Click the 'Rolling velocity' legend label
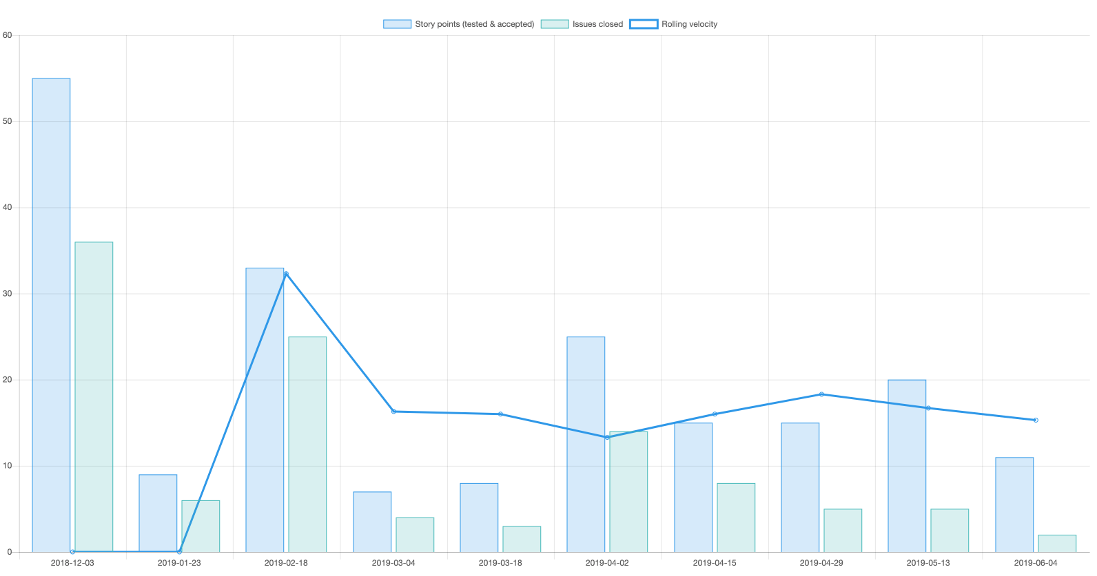1097x576 pixels. [x=689, y=24]
